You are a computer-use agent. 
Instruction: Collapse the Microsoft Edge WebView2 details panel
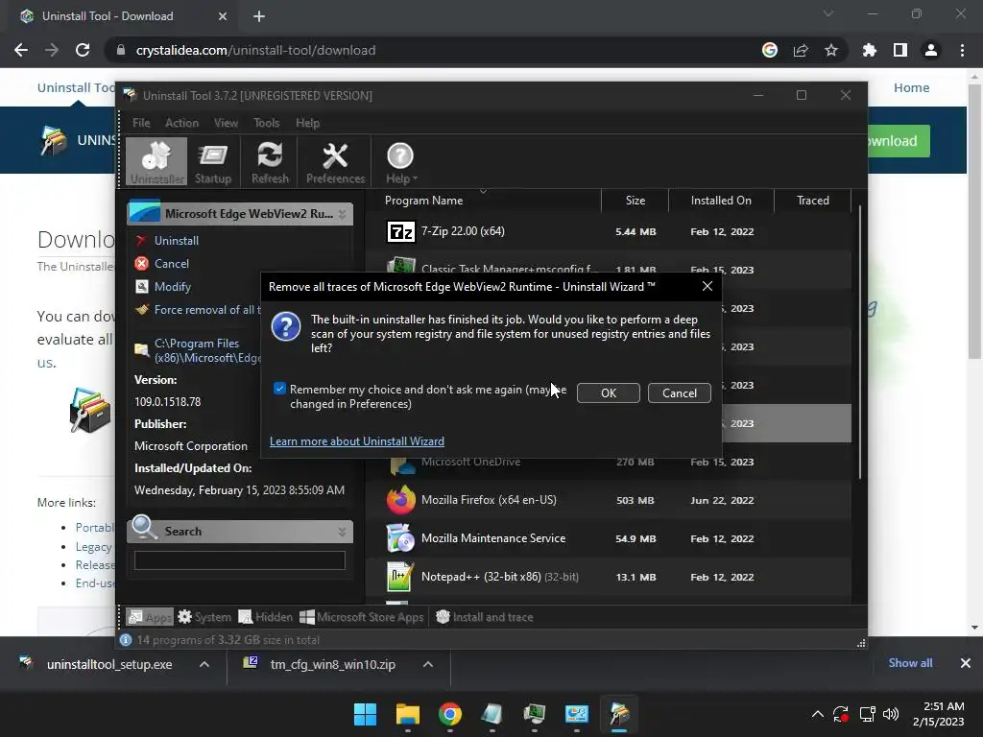point(343,214)
